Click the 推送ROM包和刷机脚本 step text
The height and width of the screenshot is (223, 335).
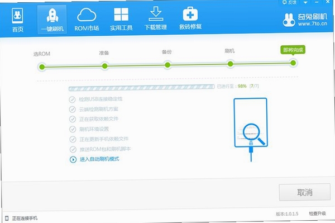coord(105,149)
